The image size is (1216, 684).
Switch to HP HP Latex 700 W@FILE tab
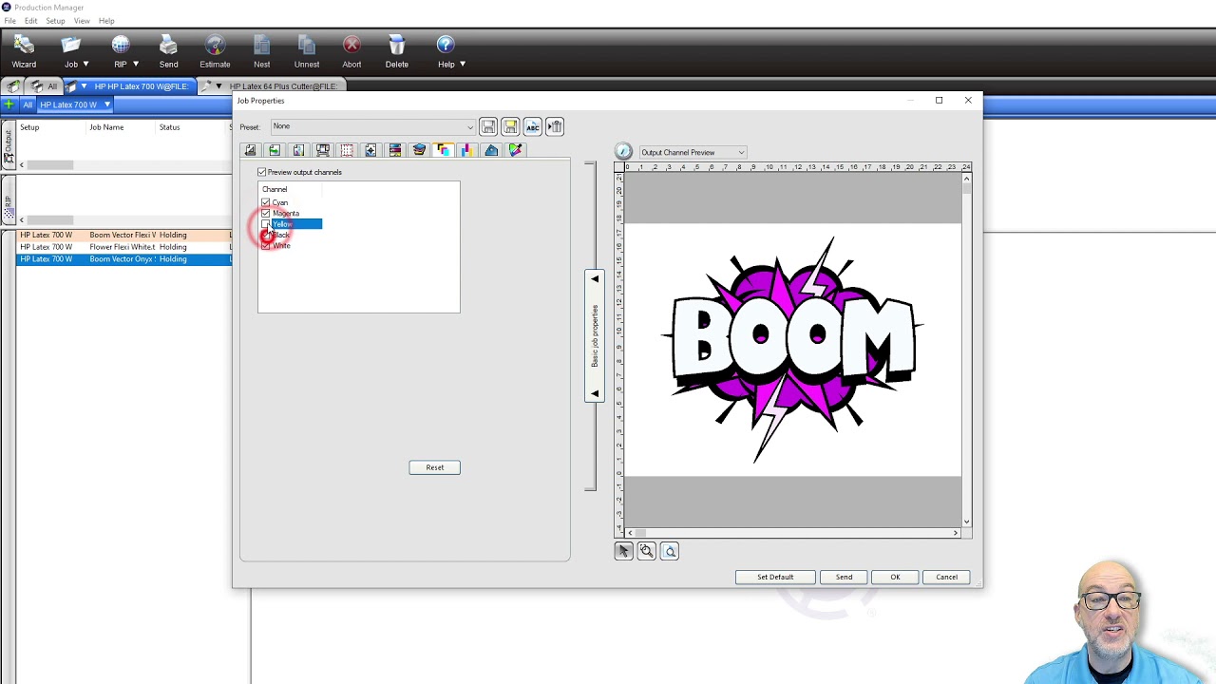coord(131,86)
